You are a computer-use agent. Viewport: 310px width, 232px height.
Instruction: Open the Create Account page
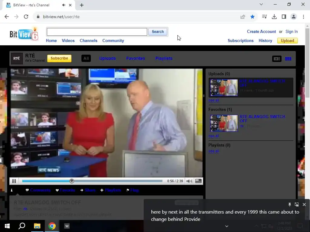point(261,31)
